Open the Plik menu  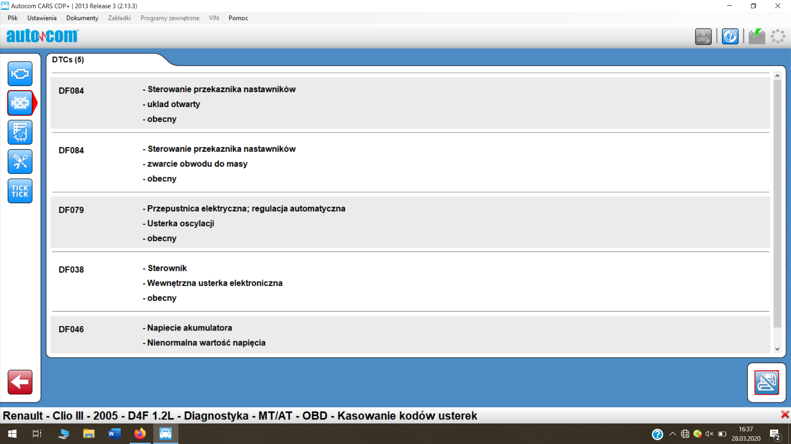tap(12, 18)
